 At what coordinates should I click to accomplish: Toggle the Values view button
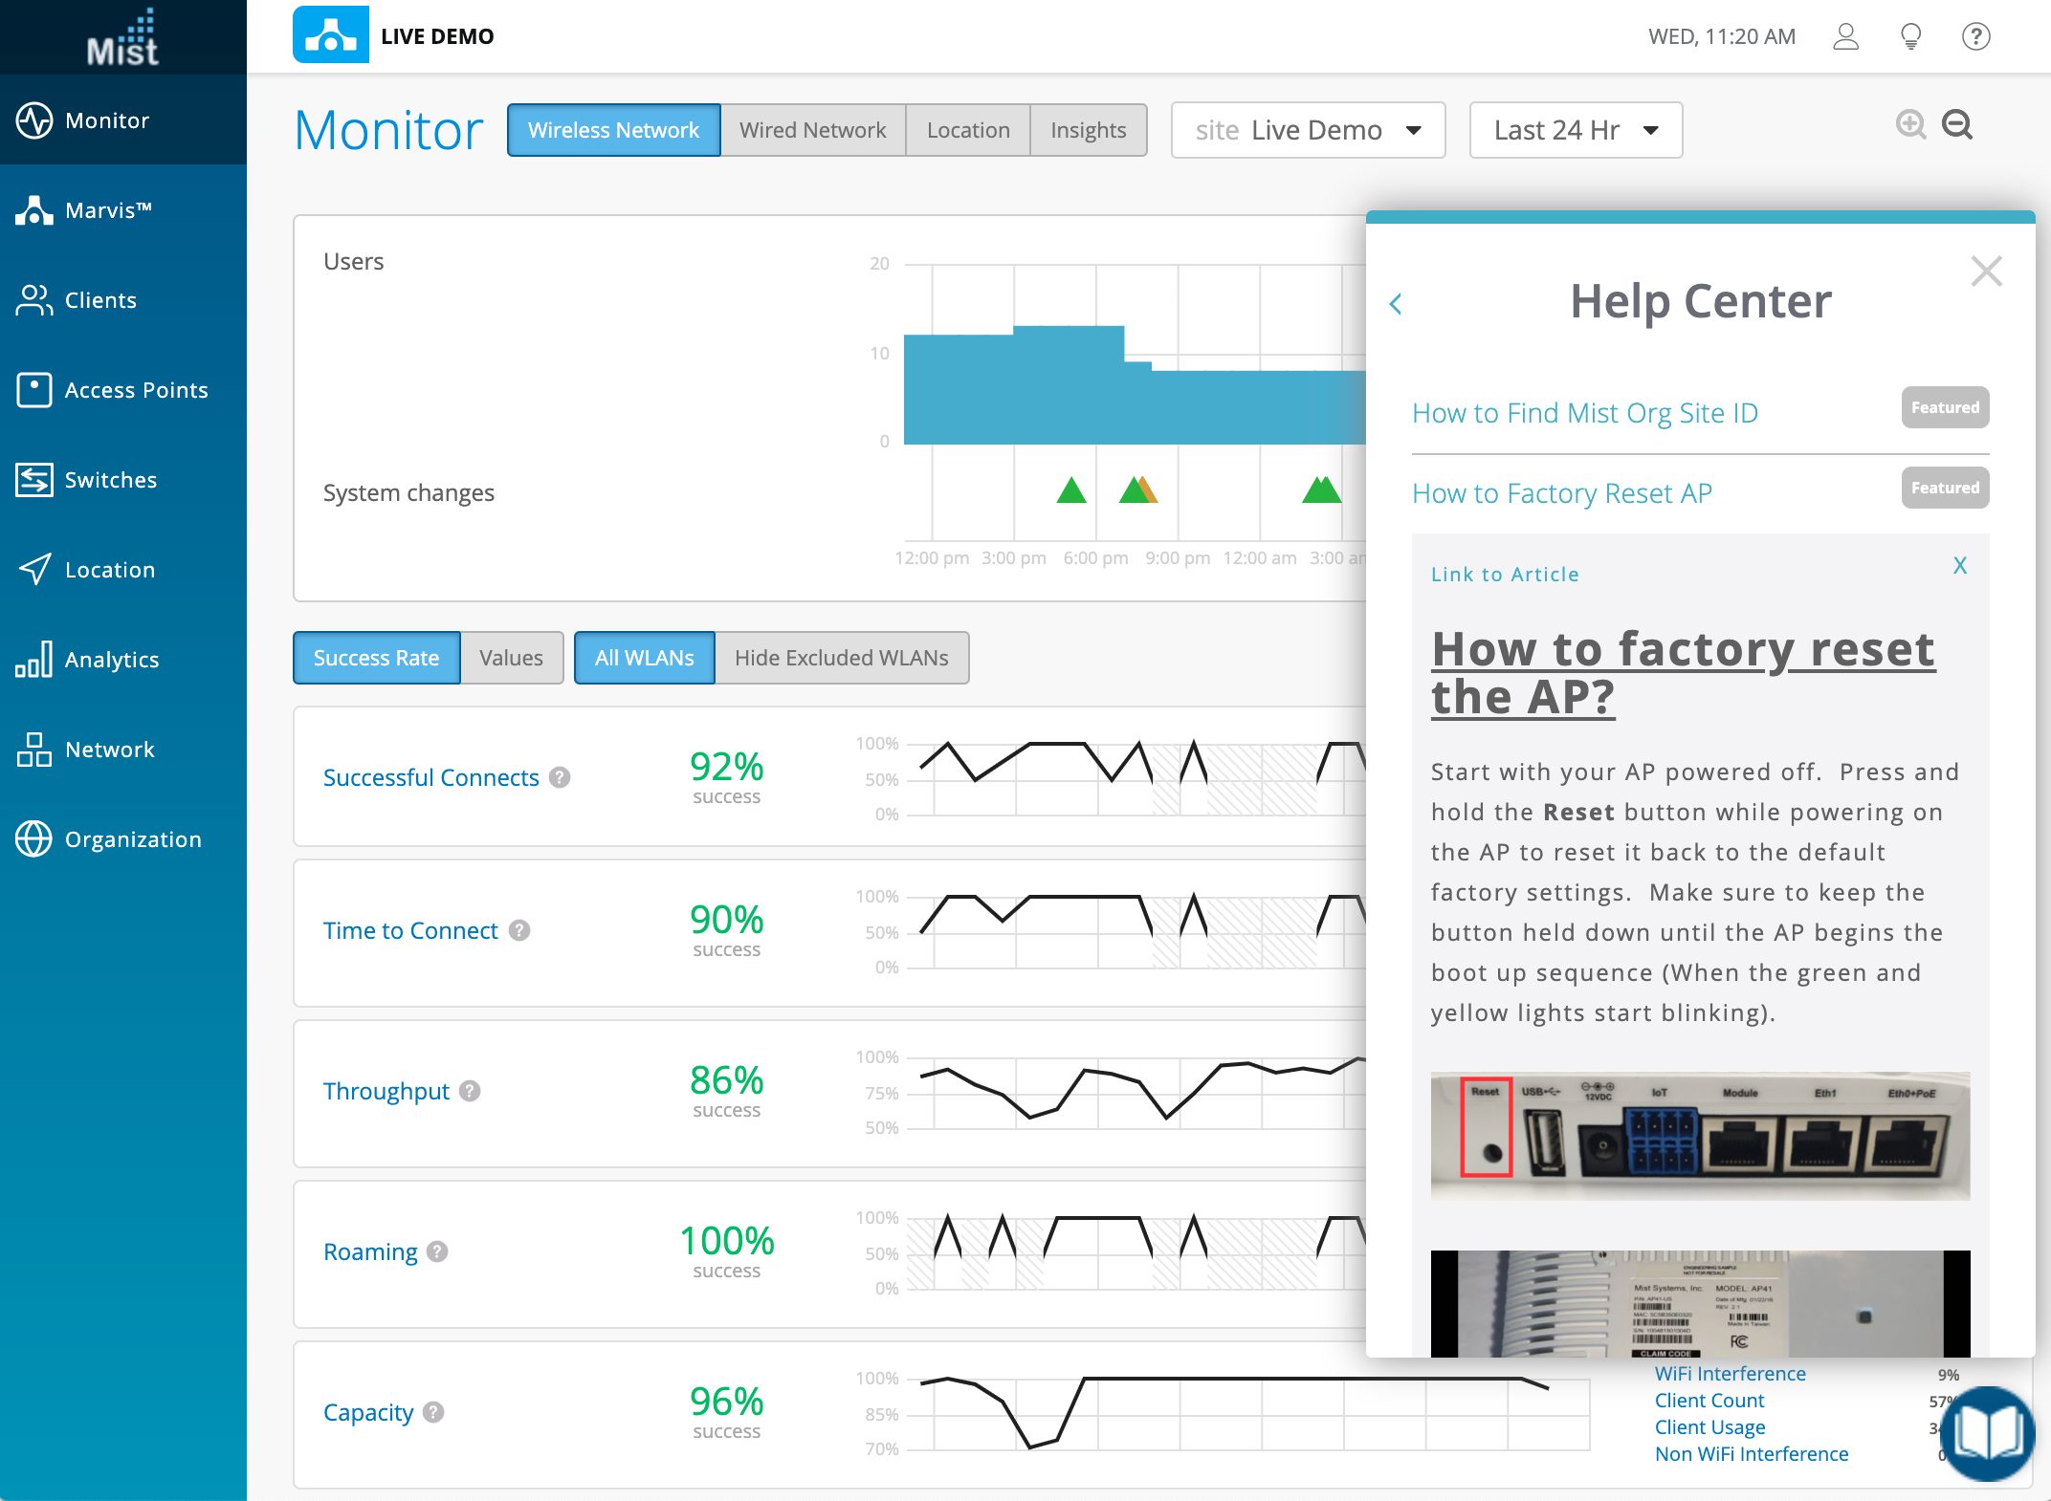[511, 658]
